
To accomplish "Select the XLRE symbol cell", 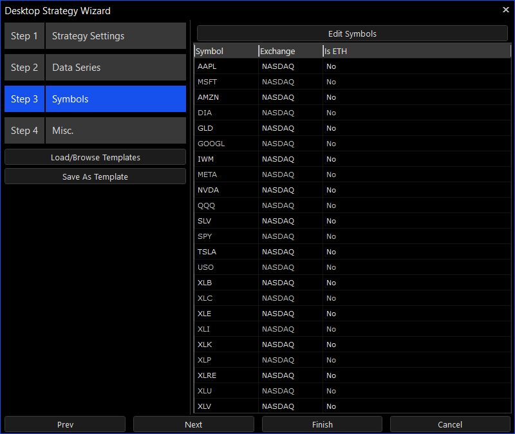I will [x=227, y=375].
